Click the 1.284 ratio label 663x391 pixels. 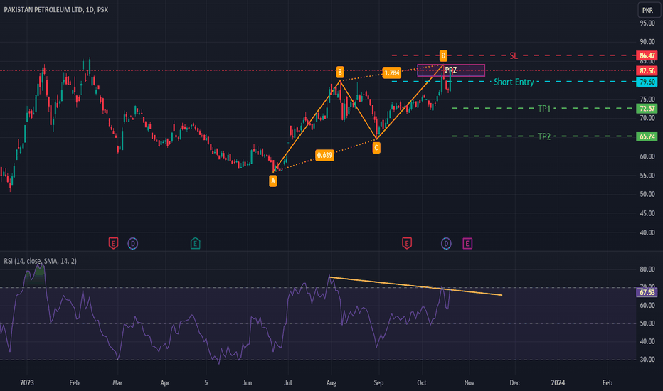[392, 73]
